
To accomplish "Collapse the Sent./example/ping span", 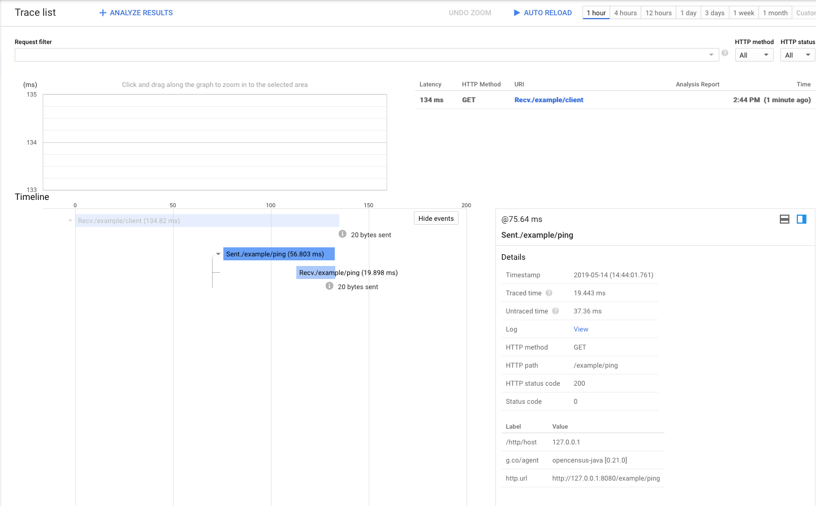I will point(218,254).
